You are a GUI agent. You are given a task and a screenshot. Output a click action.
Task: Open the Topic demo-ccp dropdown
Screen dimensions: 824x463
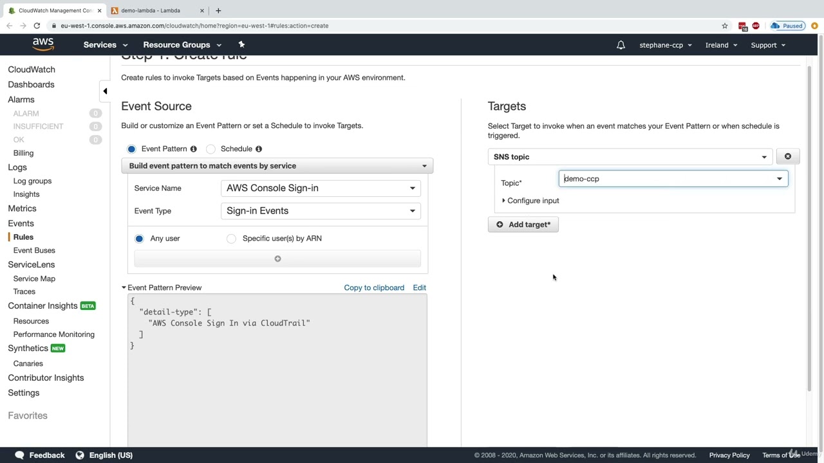click(673, 179)
